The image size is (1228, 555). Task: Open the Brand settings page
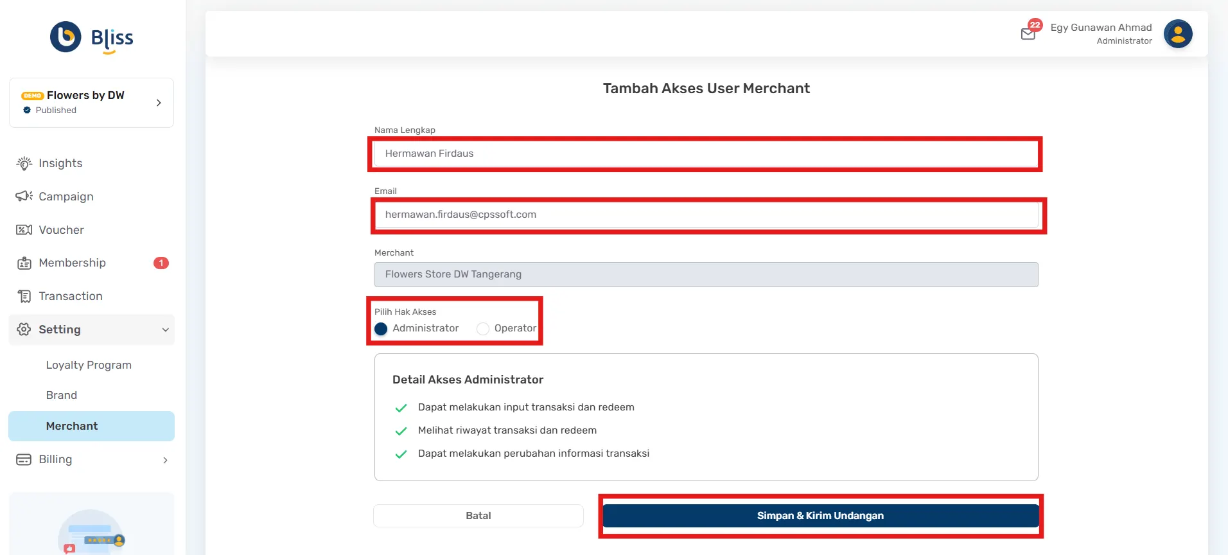point(62,395)
